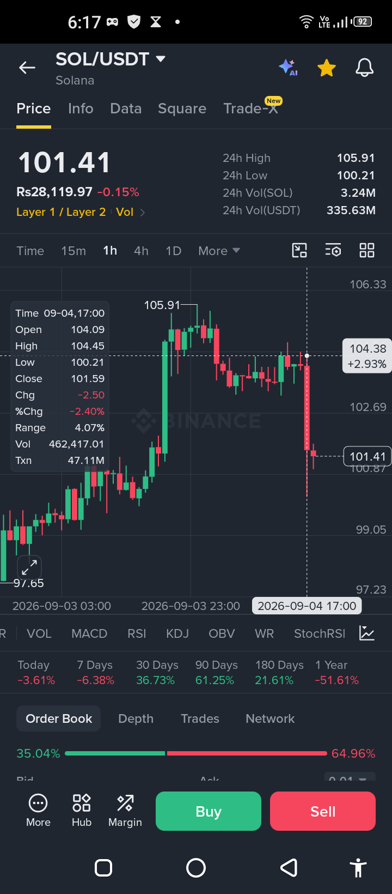Image resolution: width=392 pixels, height=894 pixels.
Task: Open the indicator chart-line icon beside StochRSI
Action: (367, 633)
